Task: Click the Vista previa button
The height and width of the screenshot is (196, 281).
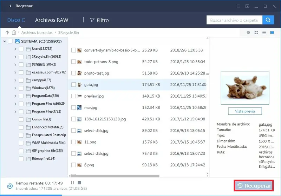Action: 245,111
